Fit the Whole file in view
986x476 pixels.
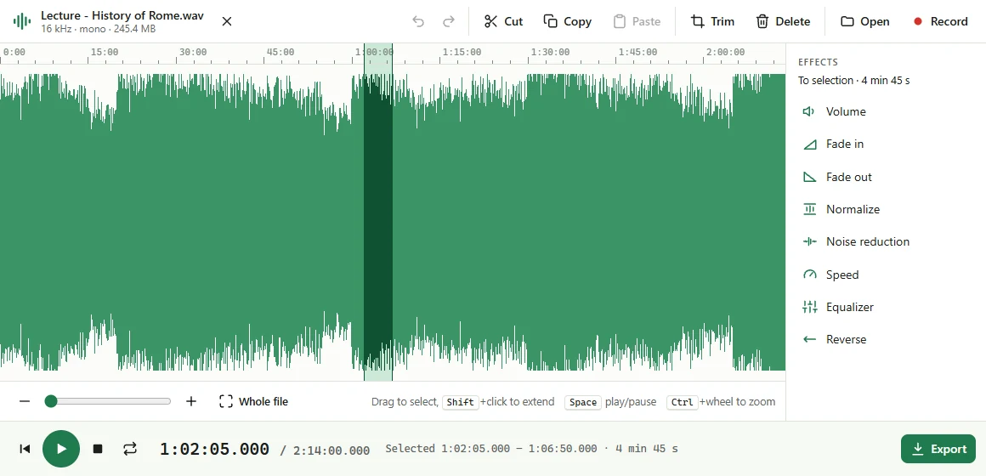253,401
